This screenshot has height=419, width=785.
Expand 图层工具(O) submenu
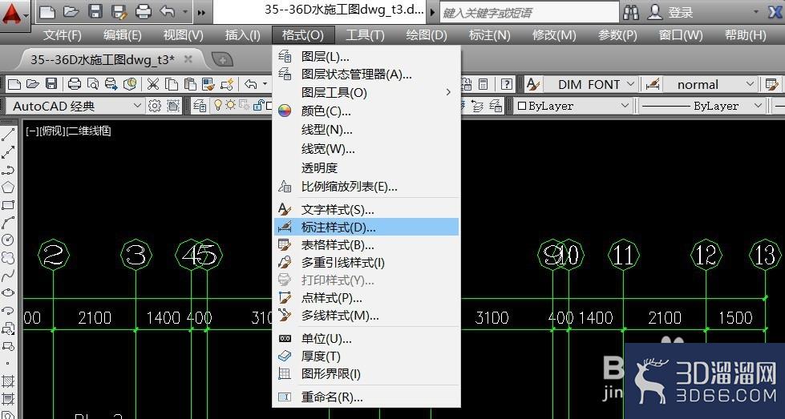click(366, 92)
